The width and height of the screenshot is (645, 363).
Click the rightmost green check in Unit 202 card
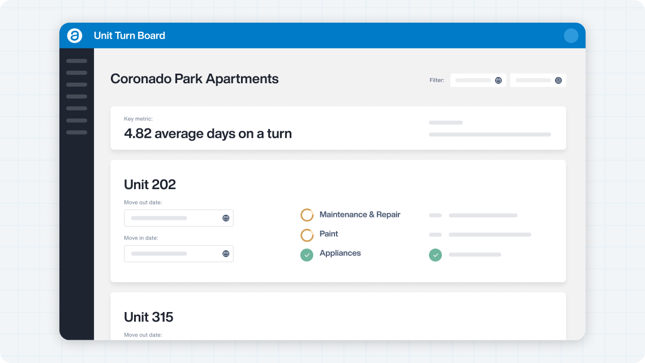pos(435,255)
